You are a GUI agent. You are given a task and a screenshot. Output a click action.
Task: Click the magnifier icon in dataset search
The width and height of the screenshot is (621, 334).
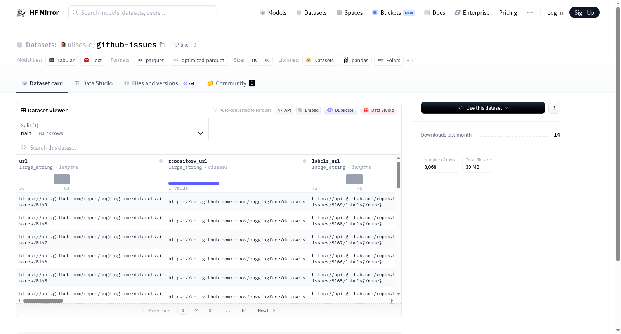(x=24, y=148)
